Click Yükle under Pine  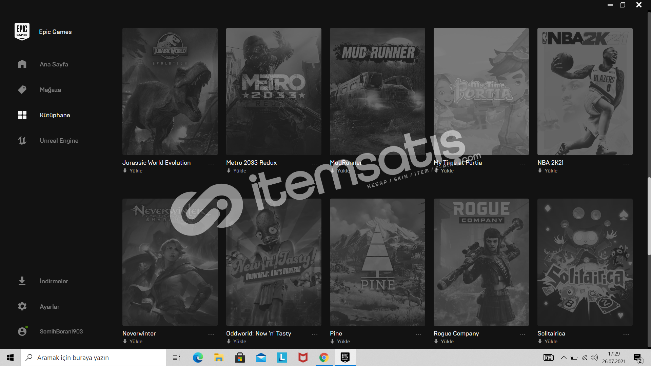340,342
